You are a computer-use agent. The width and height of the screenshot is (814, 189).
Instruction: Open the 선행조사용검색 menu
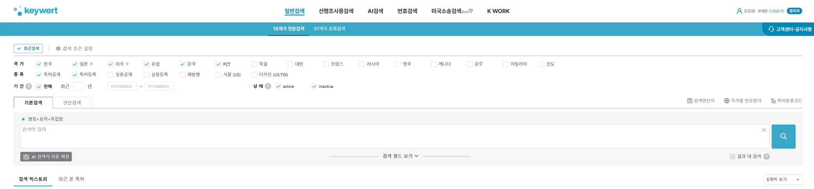tap(336, 11)
